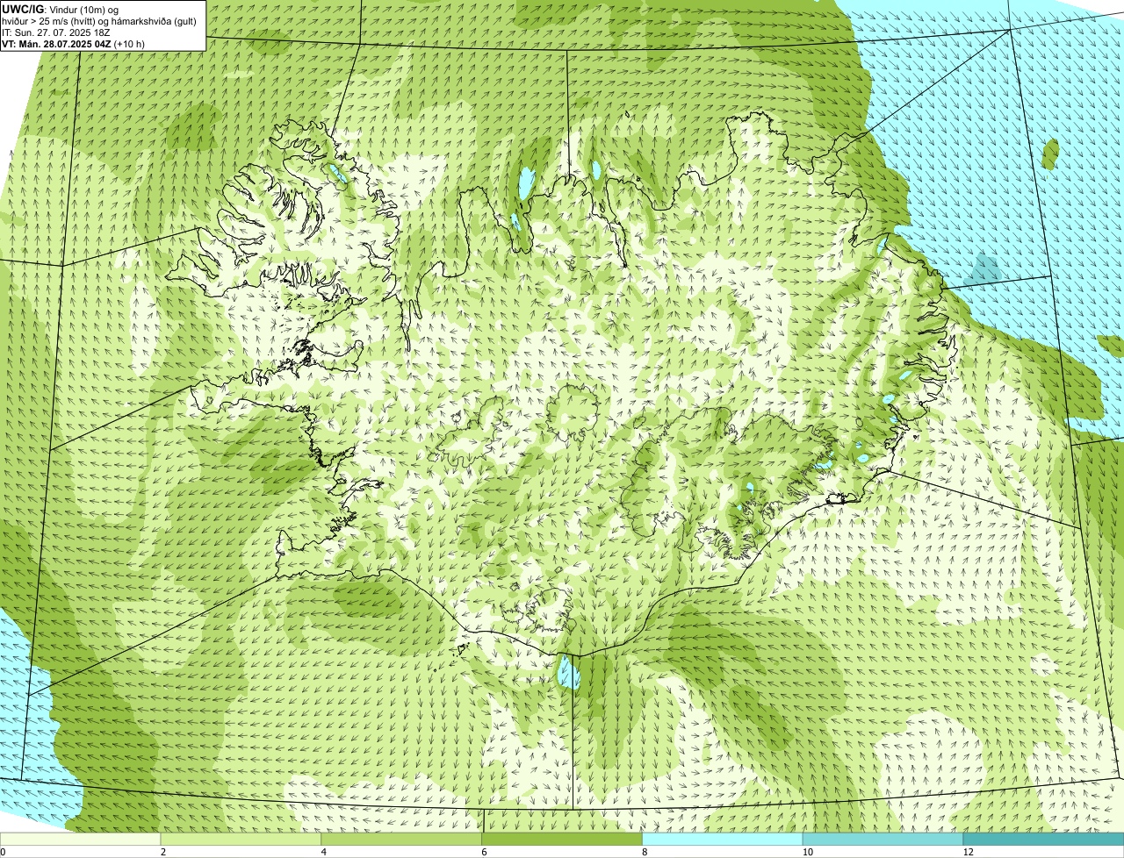This screenshot has width=1124, height=858.
Task: Click the 'IT: Sun. 27. 07. 2025 18Z' line
Action: 56,32
